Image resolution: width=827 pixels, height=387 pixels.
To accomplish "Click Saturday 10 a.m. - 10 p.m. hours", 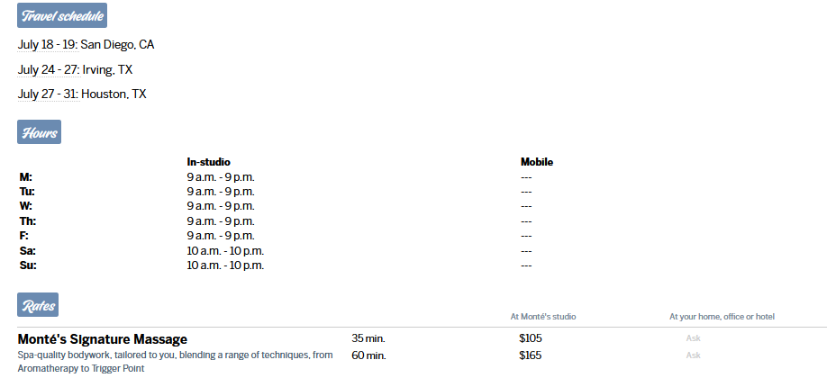I will pyautogui.click(x=225, y=251).
